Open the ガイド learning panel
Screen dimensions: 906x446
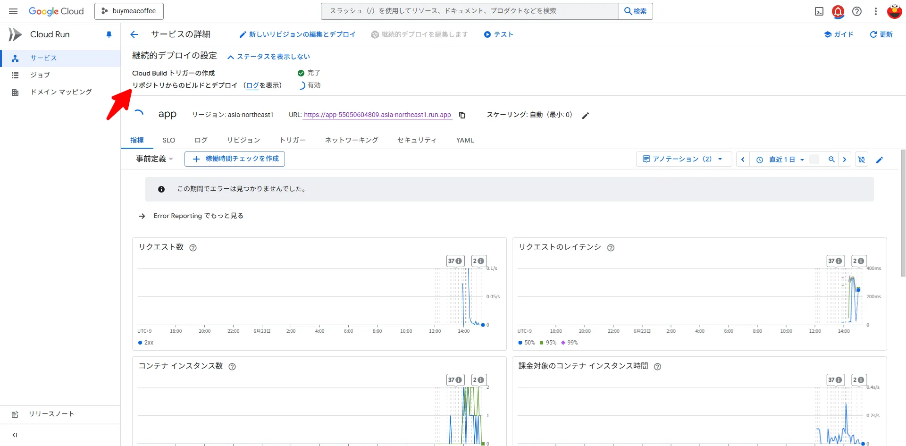pos(839,34)
